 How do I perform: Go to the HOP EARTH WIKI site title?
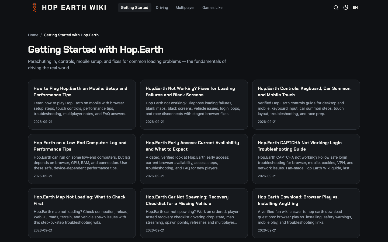point(74,8)
